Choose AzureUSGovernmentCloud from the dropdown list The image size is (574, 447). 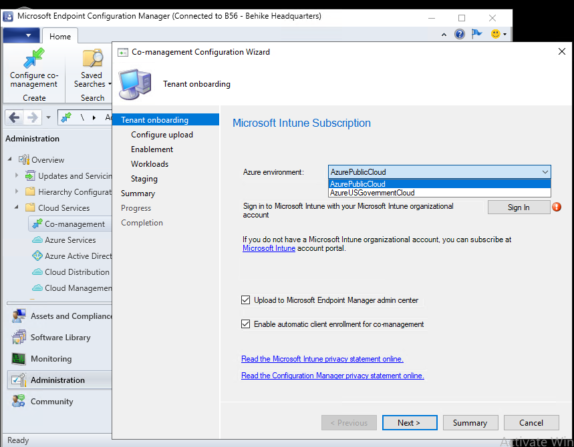pos(372,193)
